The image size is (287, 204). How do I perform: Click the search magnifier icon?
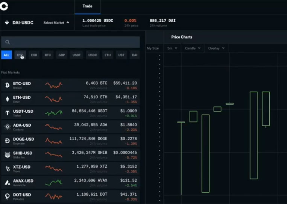tap(7, 42)
